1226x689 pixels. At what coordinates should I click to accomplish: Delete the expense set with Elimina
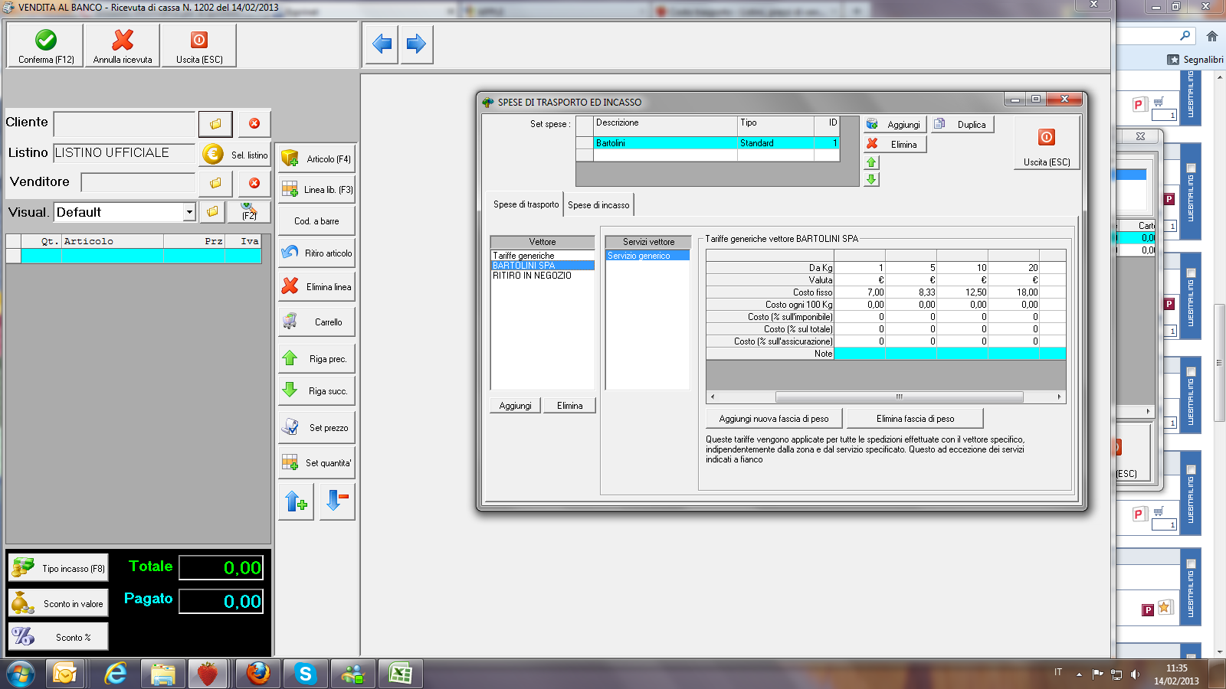895,144
